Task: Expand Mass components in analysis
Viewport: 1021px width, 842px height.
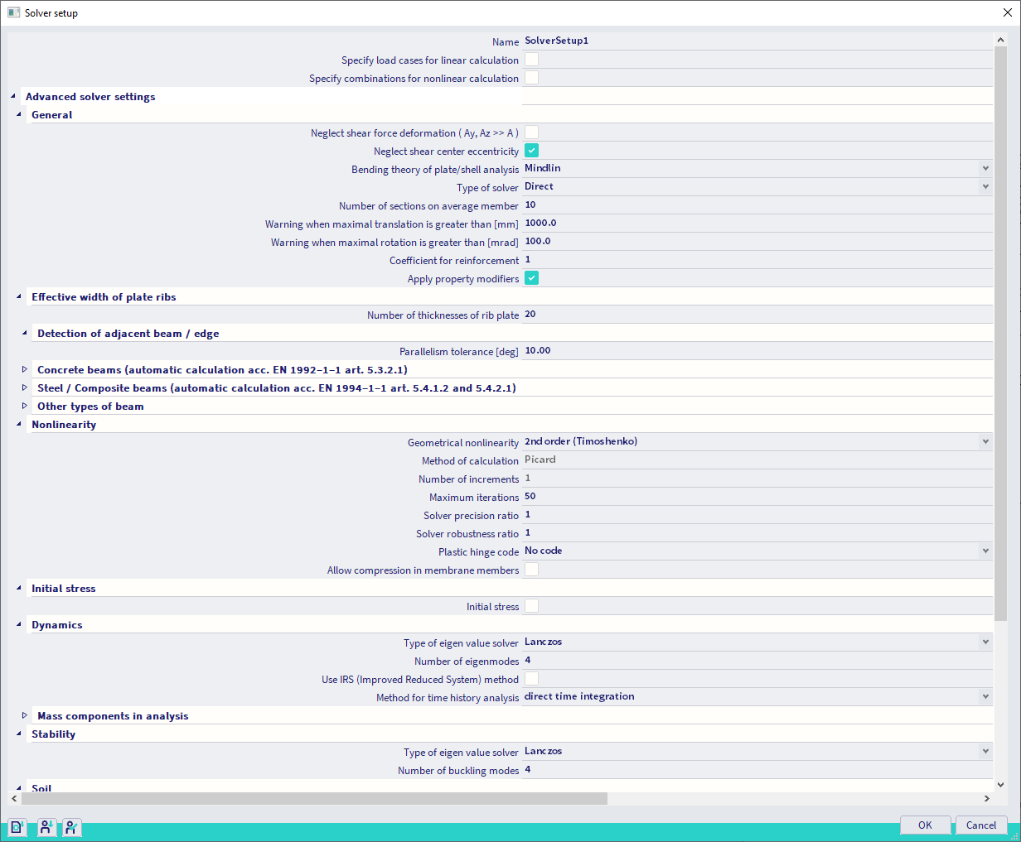Action: [25, 715]
